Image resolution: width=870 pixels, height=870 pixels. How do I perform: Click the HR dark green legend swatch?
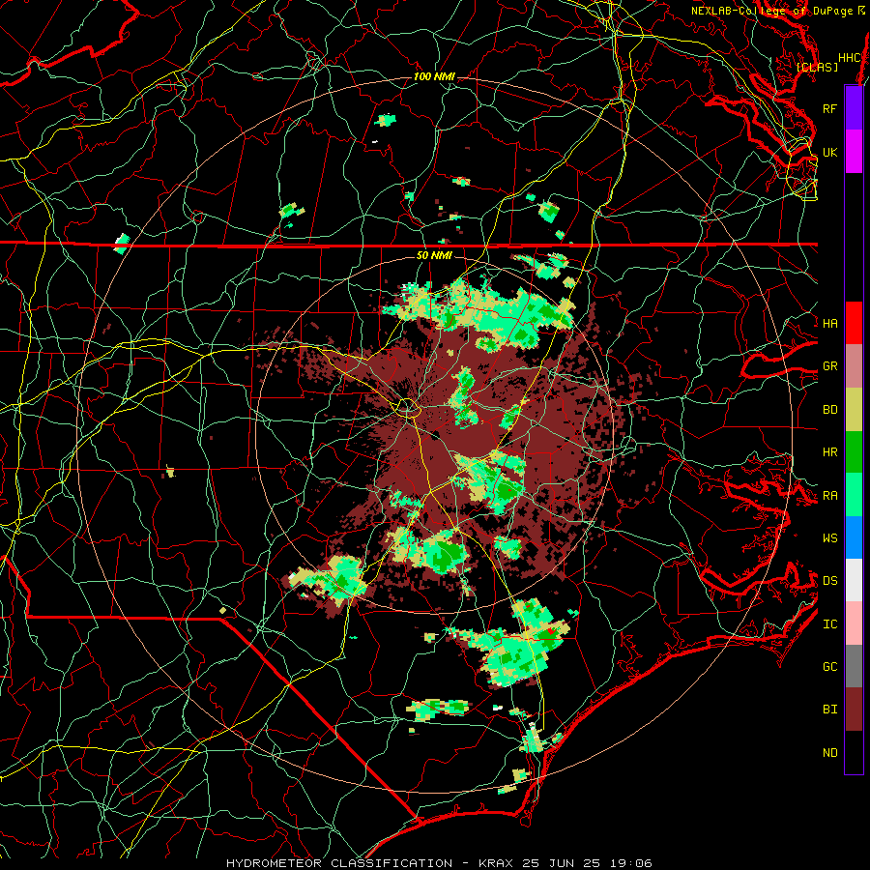[854, 451]
